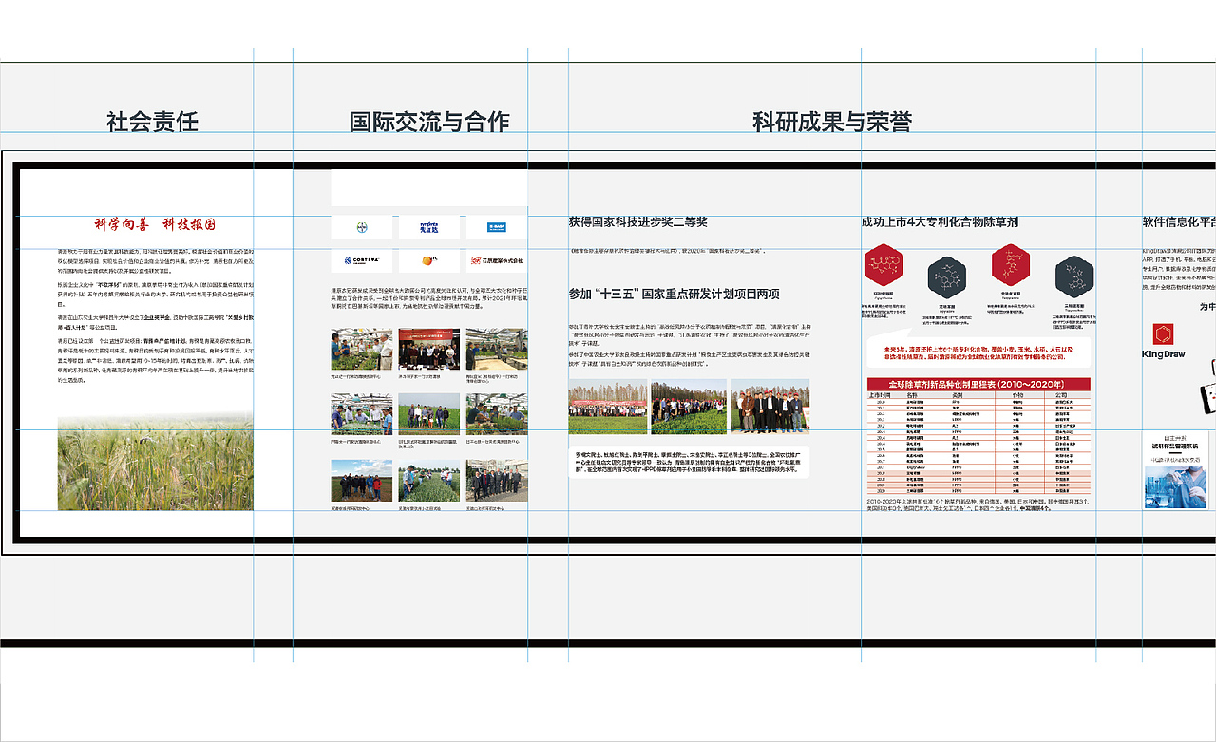
Task: Click the 科研成果与荣誉 section heading
Action: click(x=832, y=122)
